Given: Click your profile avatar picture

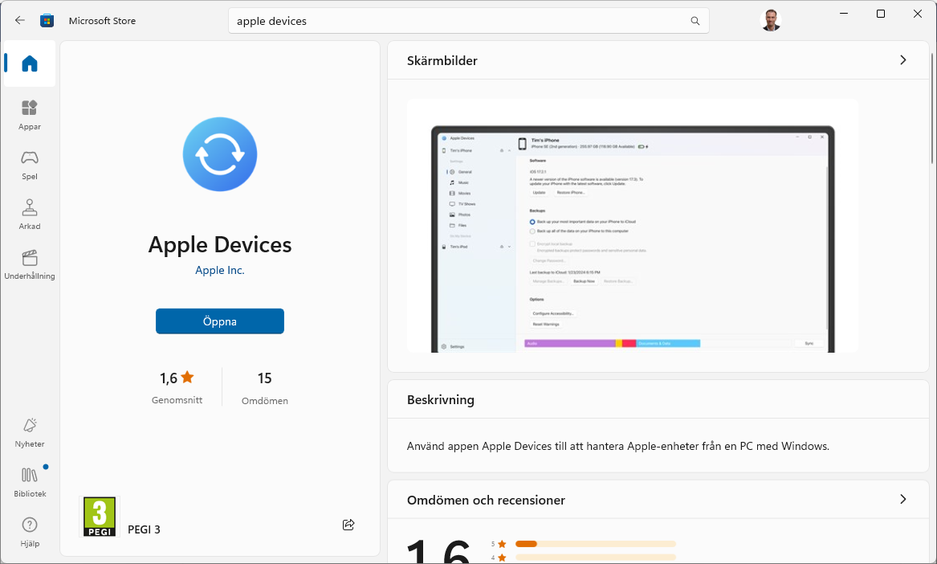Looking at the screenshot, I should [x=770, y=20].
